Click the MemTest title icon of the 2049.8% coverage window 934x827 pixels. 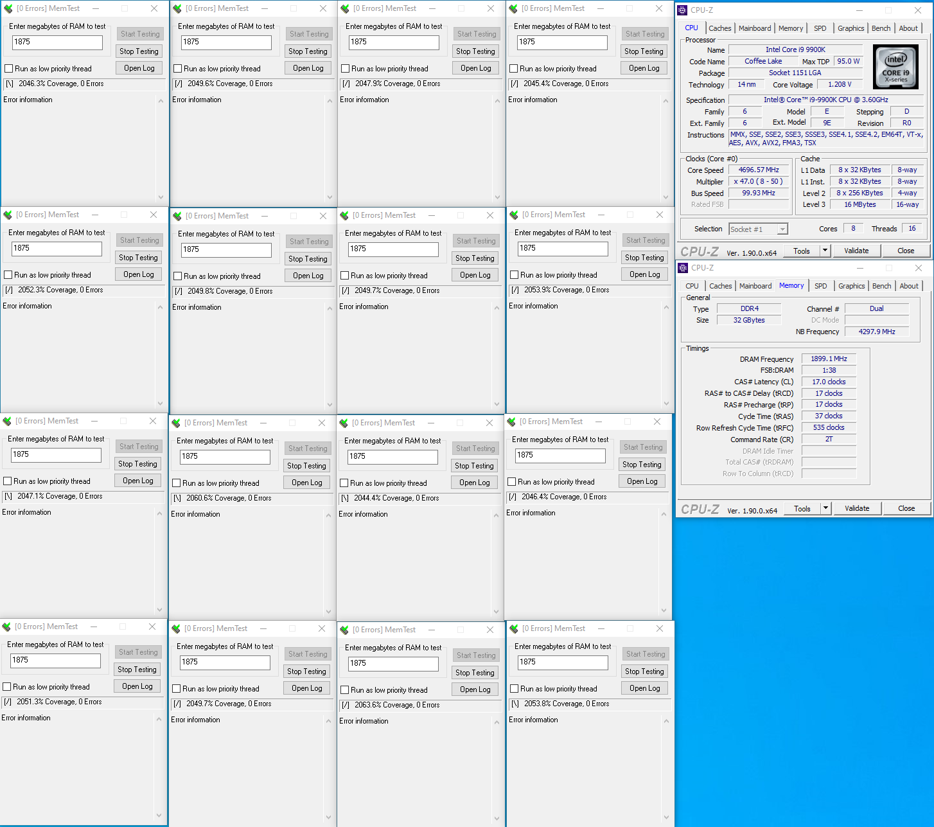[177, 217]
